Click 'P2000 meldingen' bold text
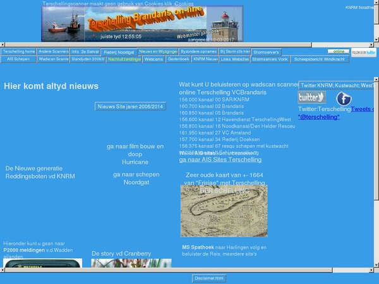The height and width of the screenshot is (284, 379). [24, 250]
